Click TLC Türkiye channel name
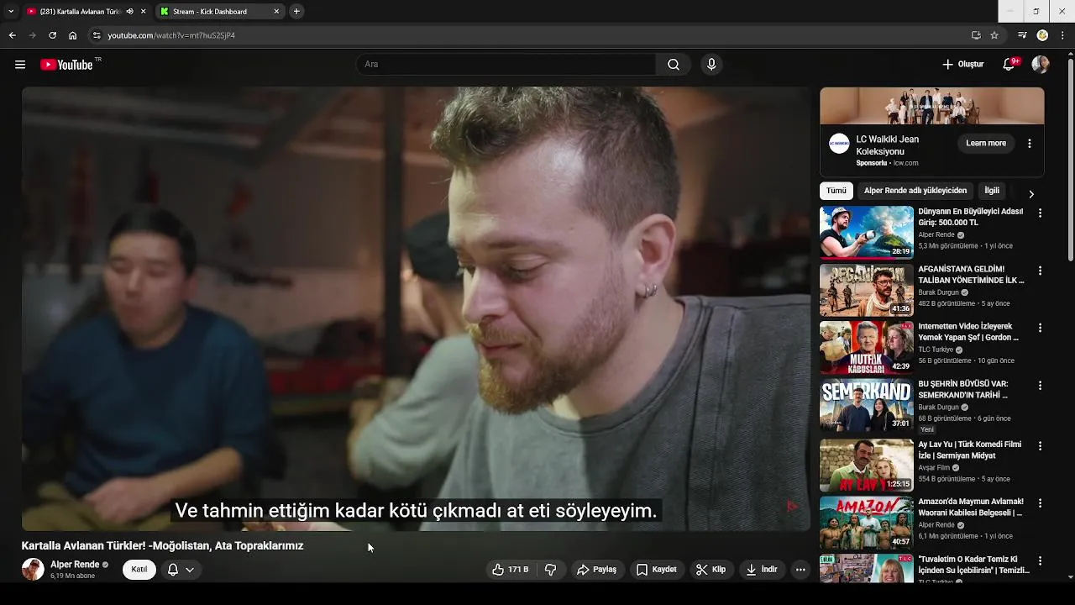 pyautogui.click(x=936, y=350)
